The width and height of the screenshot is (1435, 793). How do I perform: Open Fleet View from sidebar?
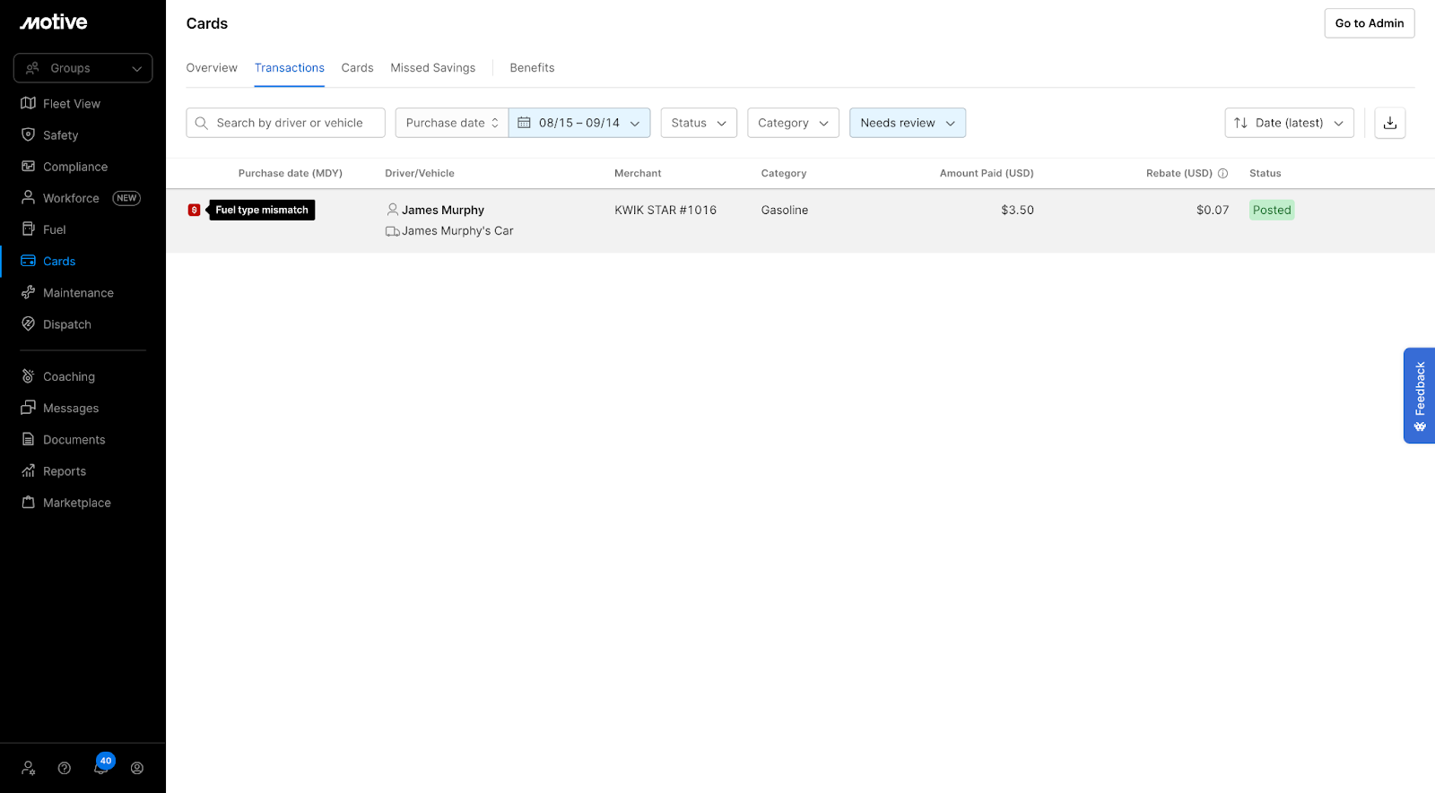tap(72, 104)
